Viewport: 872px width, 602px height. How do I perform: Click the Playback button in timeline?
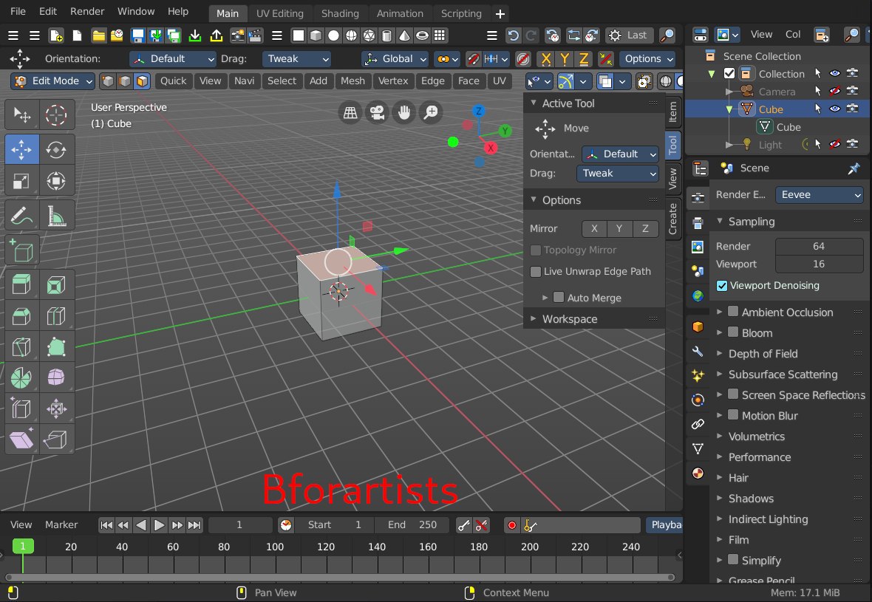pos(664,524)
